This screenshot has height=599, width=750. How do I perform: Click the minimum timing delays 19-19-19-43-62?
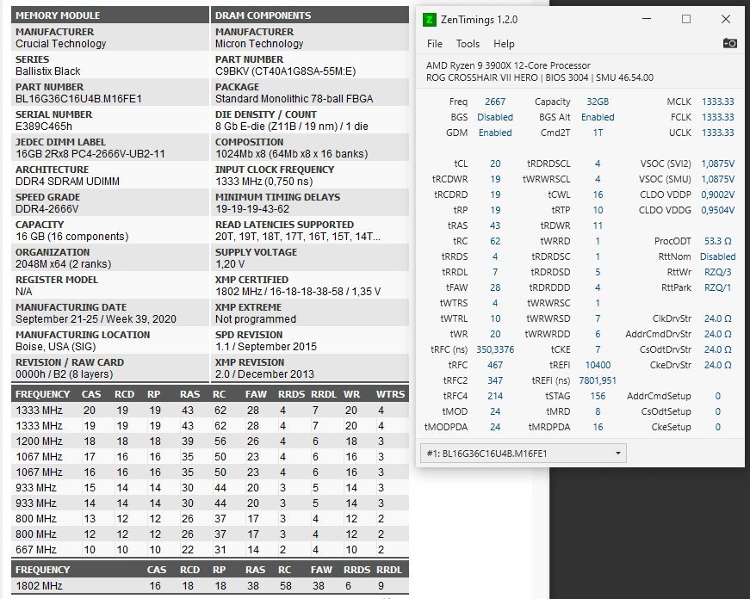click(252, 209)
